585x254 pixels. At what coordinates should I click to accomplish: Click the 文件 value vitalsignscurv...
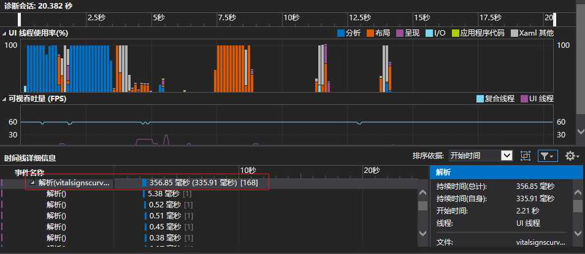tap(541, 242)
